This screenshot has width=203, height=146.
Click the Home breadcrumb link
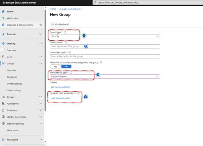pos(53,9)
